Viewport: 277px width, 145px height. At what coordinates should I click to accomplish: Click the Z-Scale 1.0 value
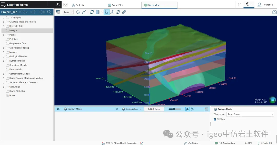coord(266,143)
